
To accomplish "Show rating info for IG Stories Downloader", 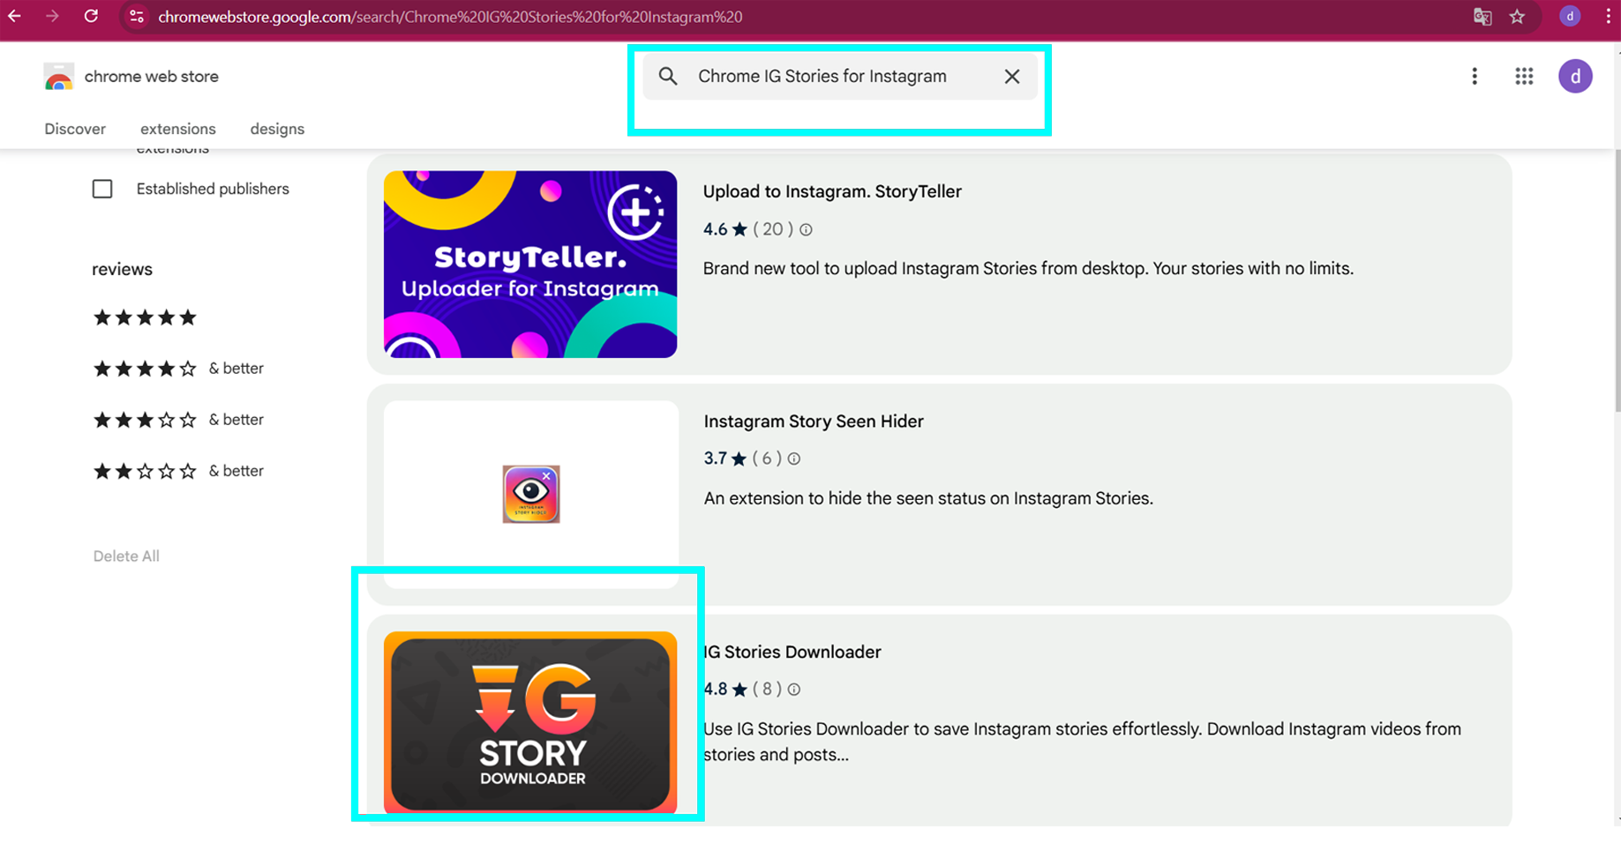I will pyautogui.click(x=794, y=690).
